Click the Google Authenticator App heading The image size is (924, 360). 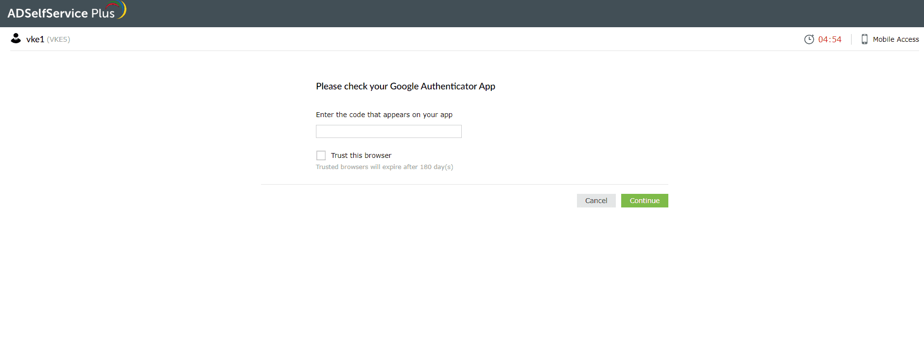pos(405,86)
